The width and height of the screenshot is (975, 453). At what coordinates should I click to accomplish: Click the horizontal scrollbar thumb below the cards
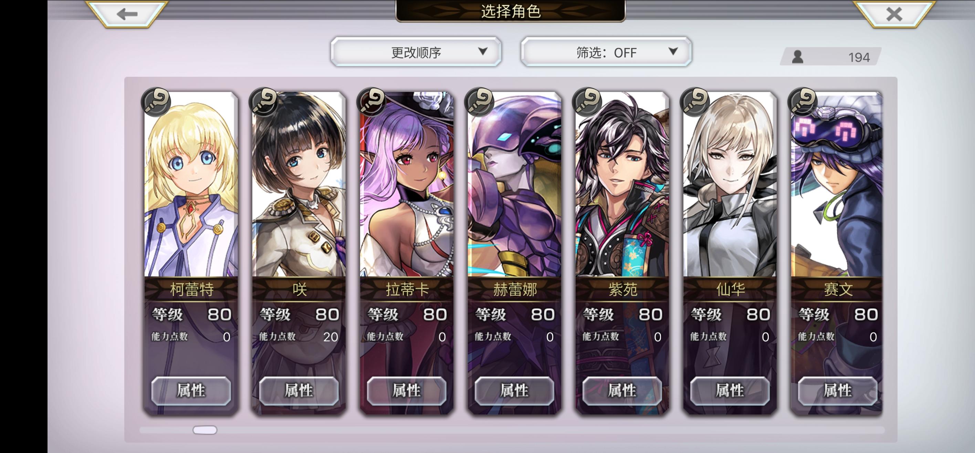point(205,430)
